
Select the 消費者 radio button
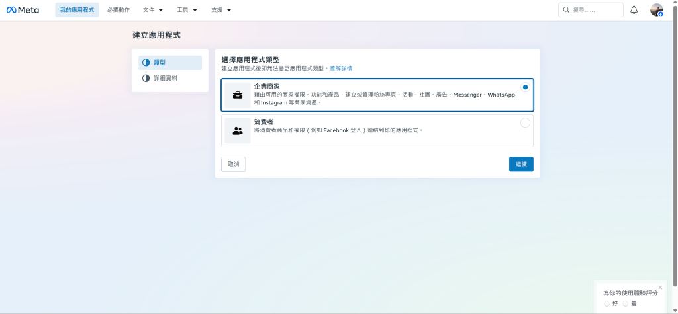point(525,123)
